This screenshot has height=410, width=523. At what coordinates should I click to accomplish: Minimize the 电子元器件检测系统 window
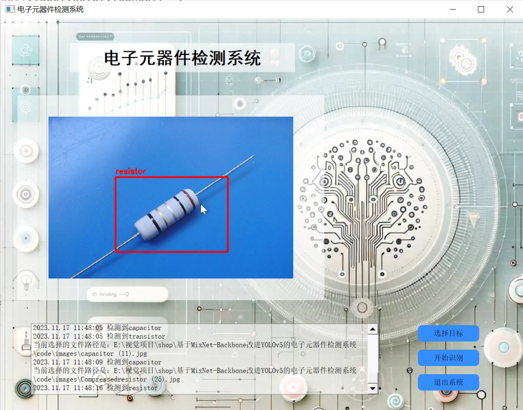click(x=453, y=9)
